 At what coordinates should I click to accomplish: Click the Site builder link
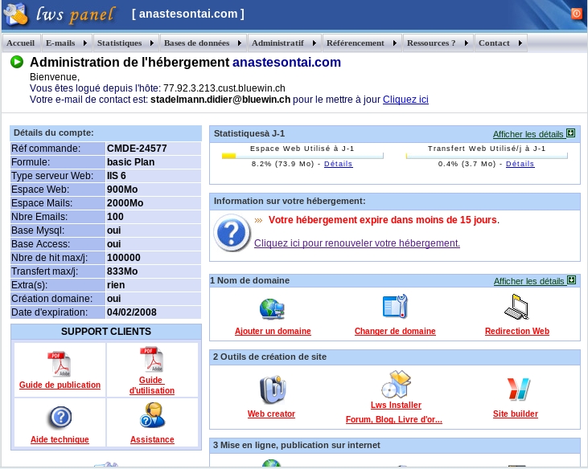coord(516,414)
